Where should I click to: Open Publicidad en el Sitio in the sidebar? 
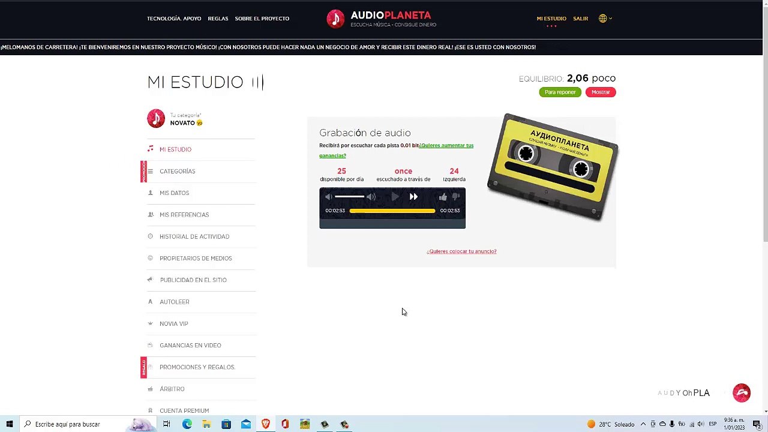(193, 280)
